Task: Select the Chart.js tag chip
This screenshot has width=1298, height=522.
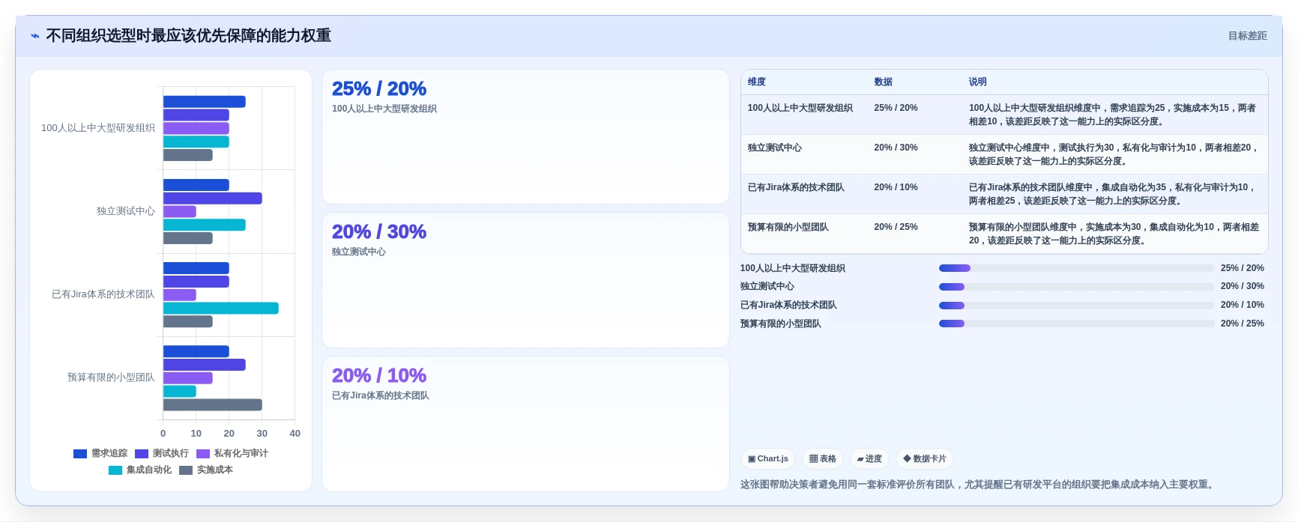Action: 768,458
